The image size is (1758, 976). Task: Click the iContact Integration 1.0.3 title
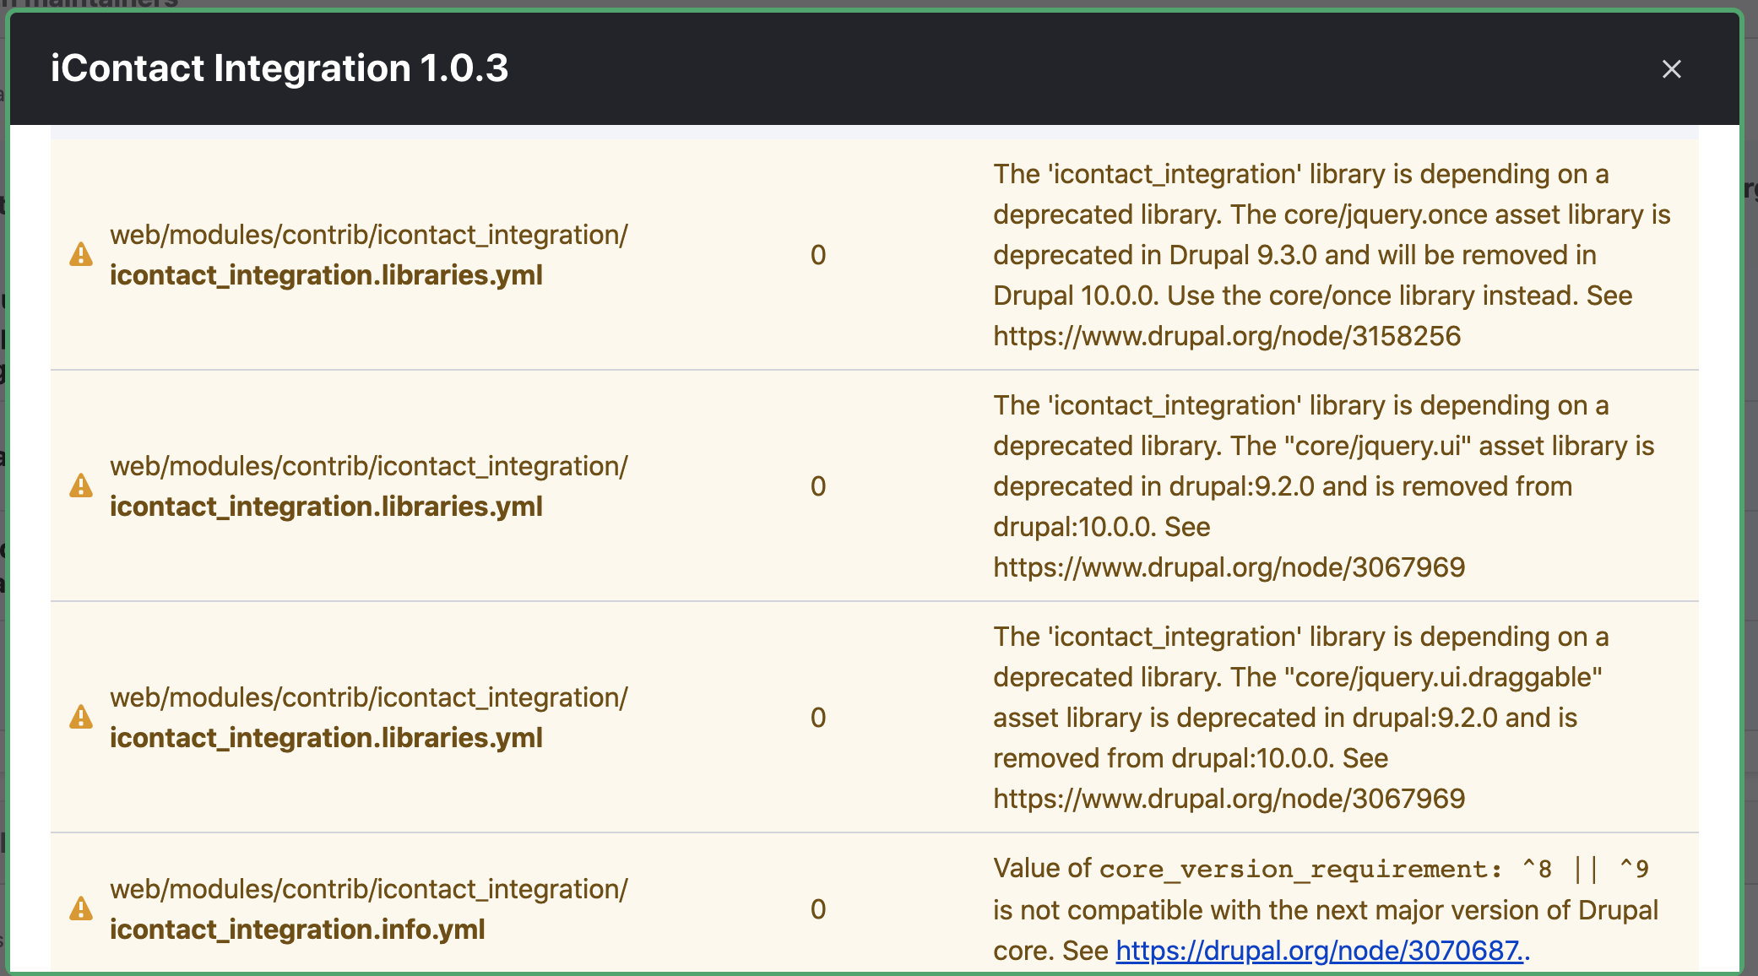[279, 68]
